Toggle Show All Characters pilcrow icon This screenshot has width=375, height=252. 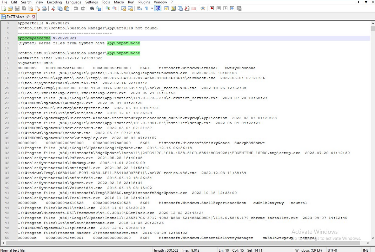tap(147, 8)
